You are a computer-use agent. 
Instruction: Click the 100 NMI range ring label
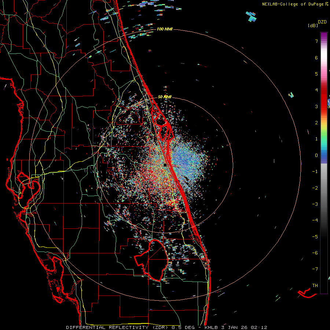coord(165,29)
